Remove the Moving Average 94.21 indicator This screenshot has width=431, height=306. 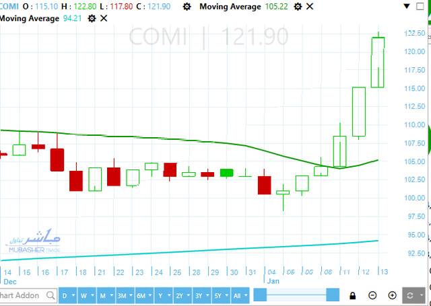[103, 18]
